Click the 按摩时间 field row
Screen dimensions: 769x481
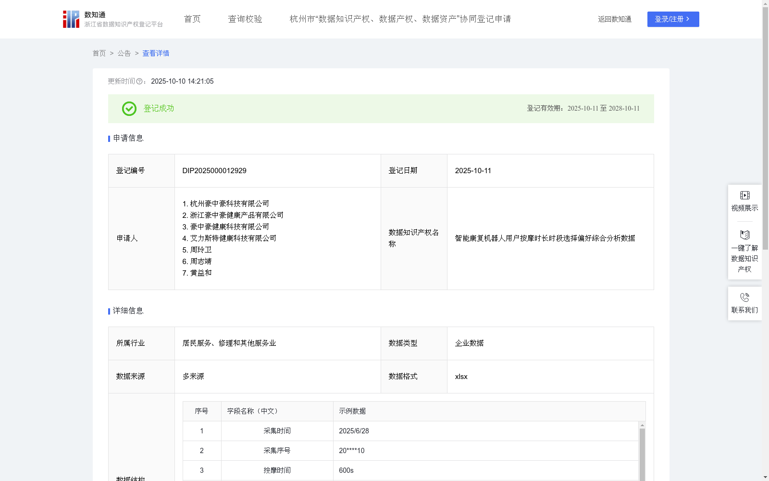tap(410, 470)
